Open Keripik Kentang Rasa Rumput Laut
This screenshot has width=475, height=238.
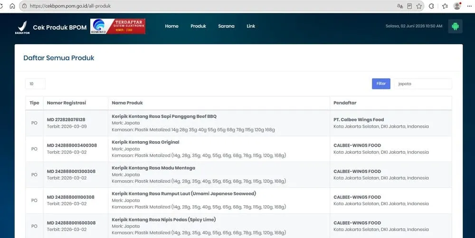pos(184,193)
